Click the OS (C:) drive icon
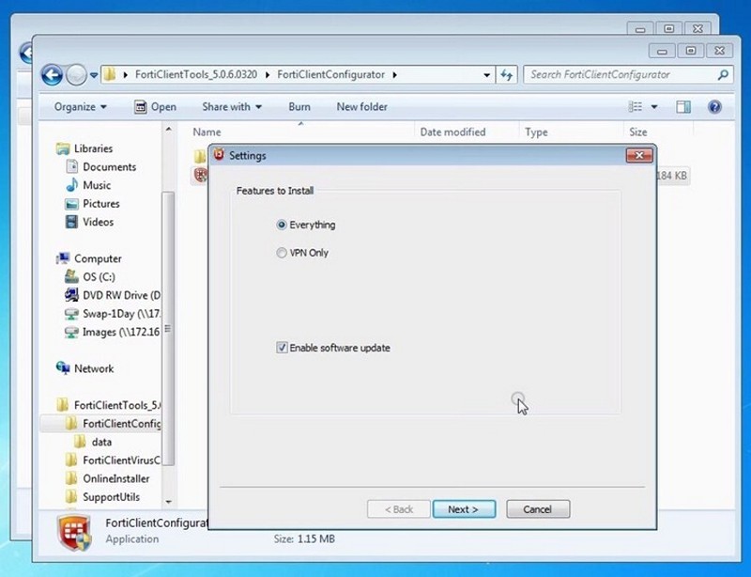The width and height of the screenshot is (751, 577). [72, 276]
